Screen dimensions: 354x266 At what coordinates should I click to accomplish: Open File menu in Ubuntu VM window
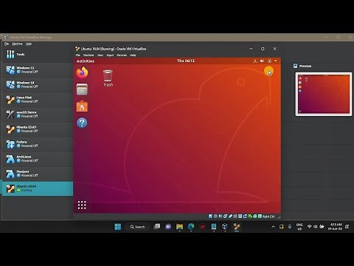click(x=78, y=55)
